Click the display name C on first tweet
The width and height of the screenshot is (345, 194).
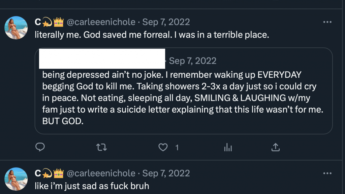(38, 22)
